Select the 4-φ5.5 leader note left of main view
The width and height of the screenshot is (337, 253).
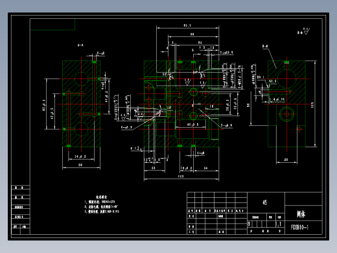tap(126, 128)
